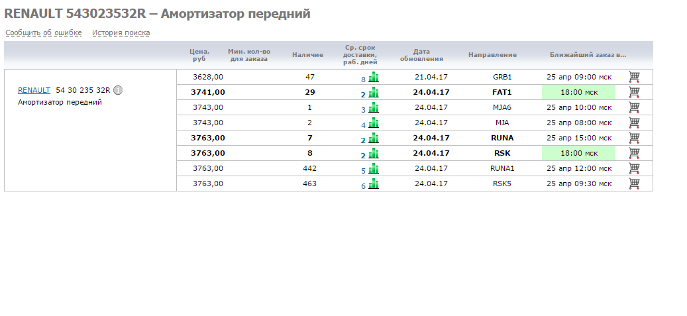Viewport: 687px width, 316px height.
Task: Open "История поиска" link
Action: pyautogui.click(x=121, y=33)
